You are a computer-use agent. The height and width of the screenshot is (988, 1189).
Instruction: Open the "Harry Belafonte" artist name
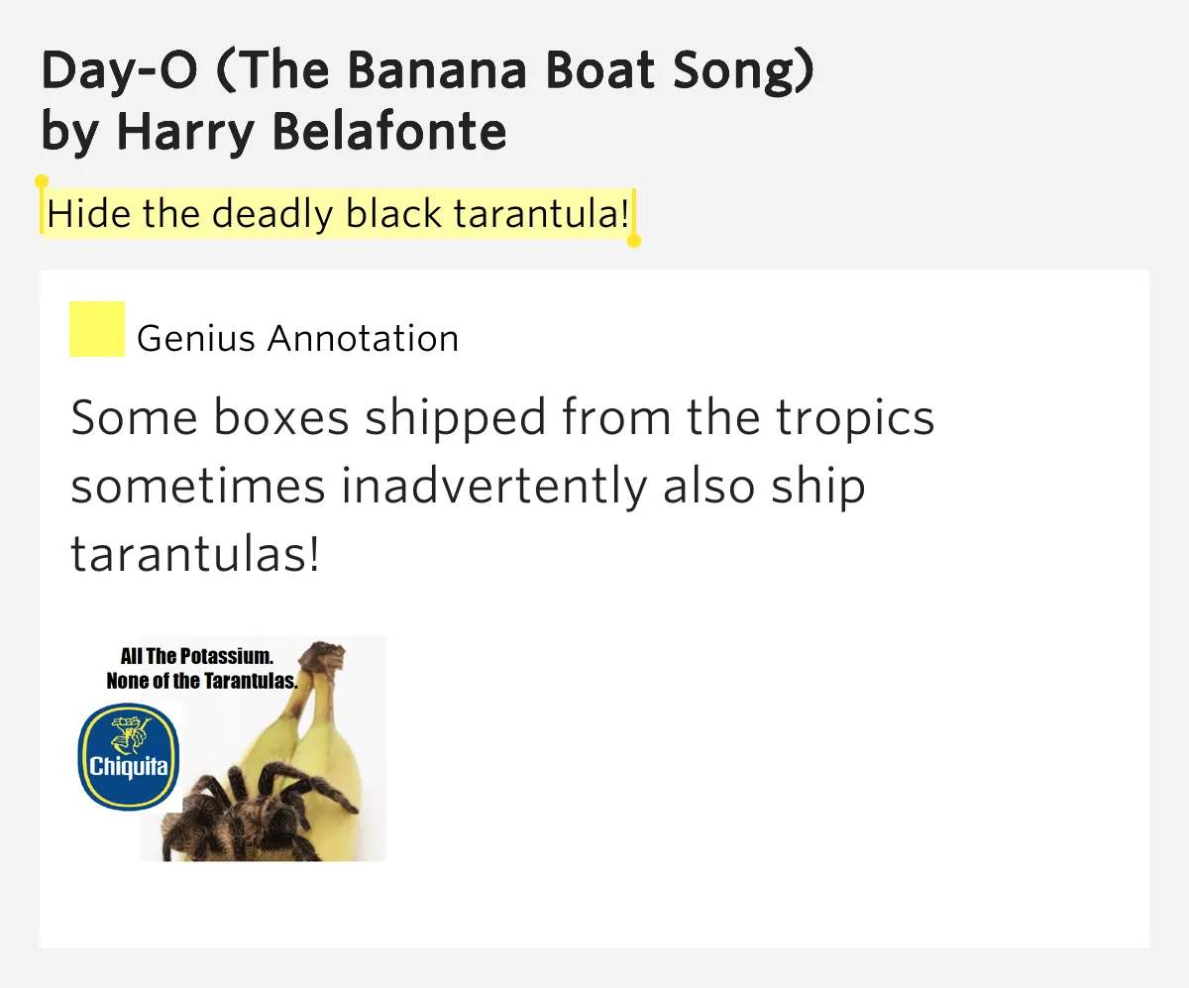[x=311, y=132]
